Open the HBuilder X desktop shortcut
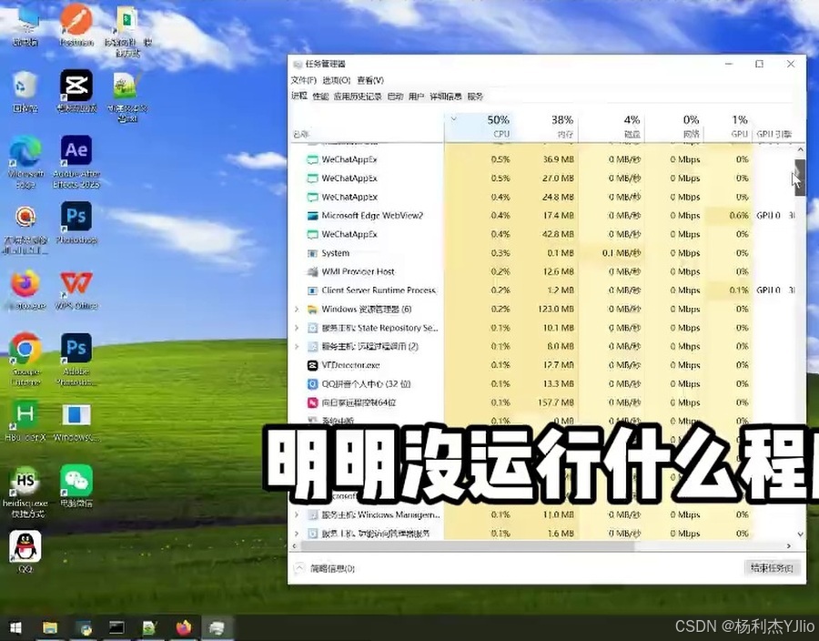819x641 pixels. (25, 421)
